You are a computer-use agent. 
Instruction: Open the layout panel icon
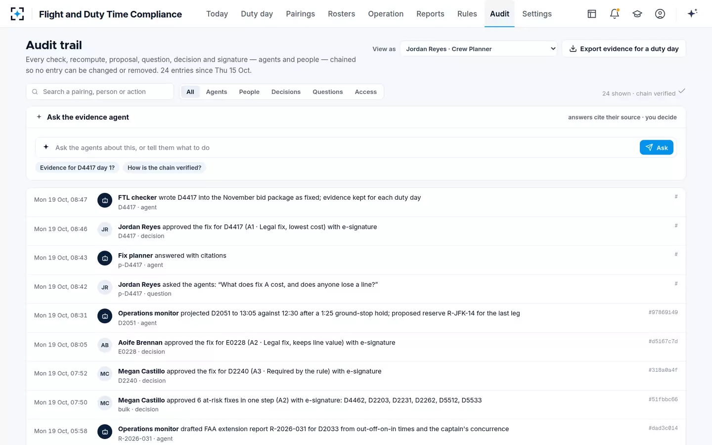pos(592,14)
